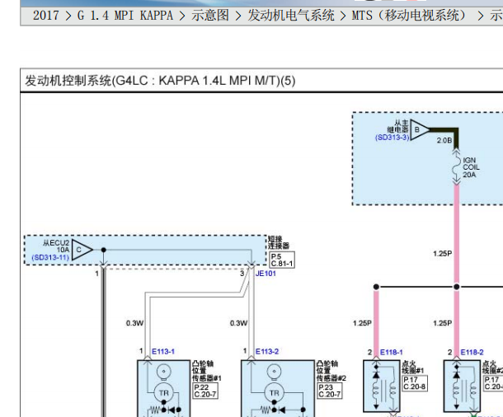Image resolution: width=503 pixels, height=417 pixels.
Task: Follow the (SD313-3) main relay reference link
Action: pyautogui.click(x=392, y=138)
